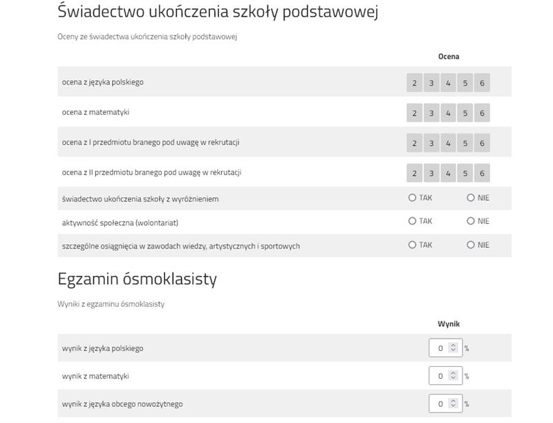Select NIE for świadectwo z wyróżnieniem
Screen dimensions: 553x423
click(471, 198)
